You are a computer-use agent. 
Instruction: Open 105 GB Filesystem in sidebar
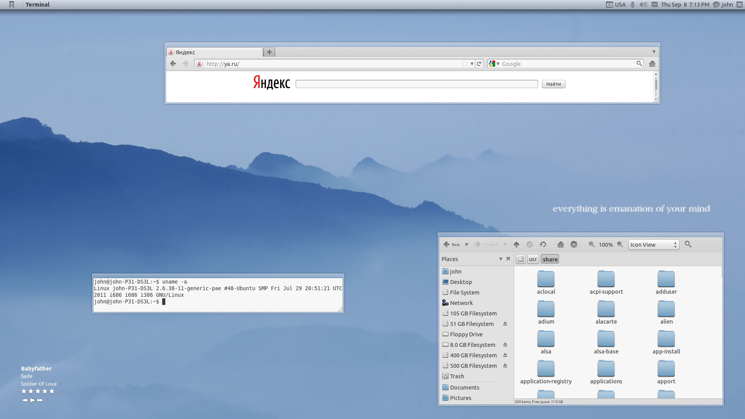click(476, 313)
